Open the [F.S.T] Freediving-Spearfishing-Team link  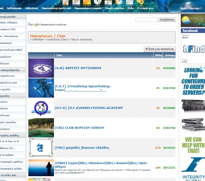83,88
